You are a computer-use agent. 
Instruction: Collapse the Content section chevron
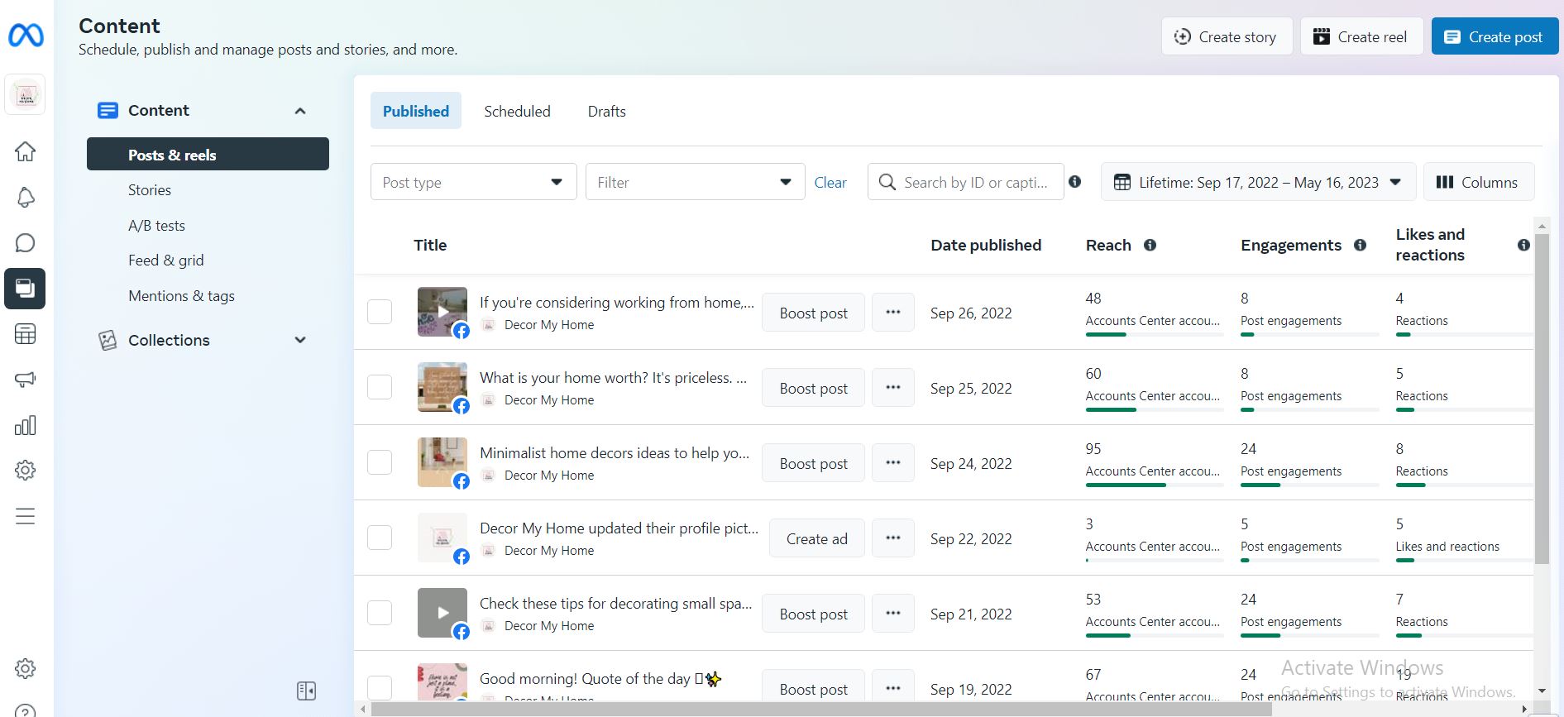[300, 111]
